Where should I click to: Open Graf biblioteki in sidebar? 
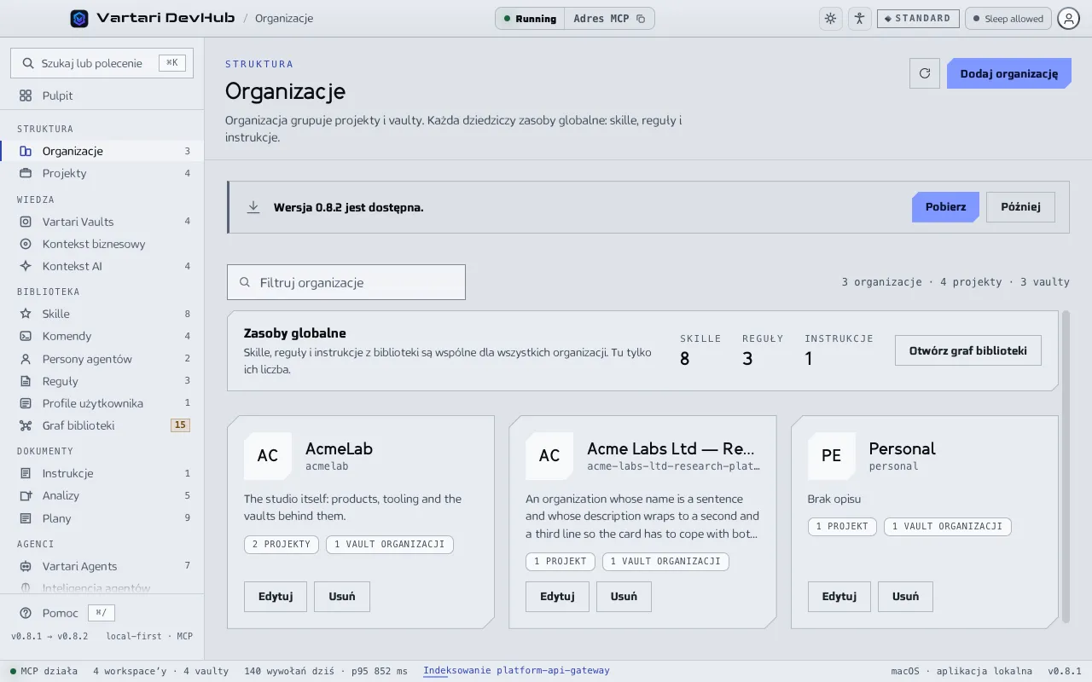(x=102, y=425)
